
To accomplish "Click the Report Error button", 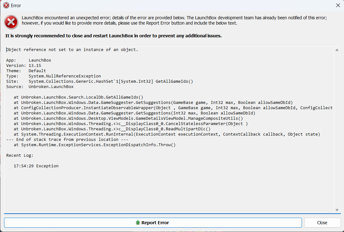I will click(153, 223).
